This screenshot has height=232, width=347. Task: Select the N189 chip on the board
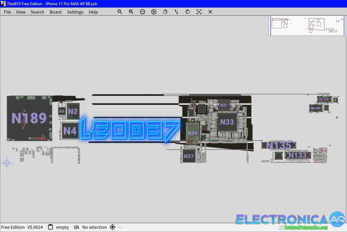29,118
